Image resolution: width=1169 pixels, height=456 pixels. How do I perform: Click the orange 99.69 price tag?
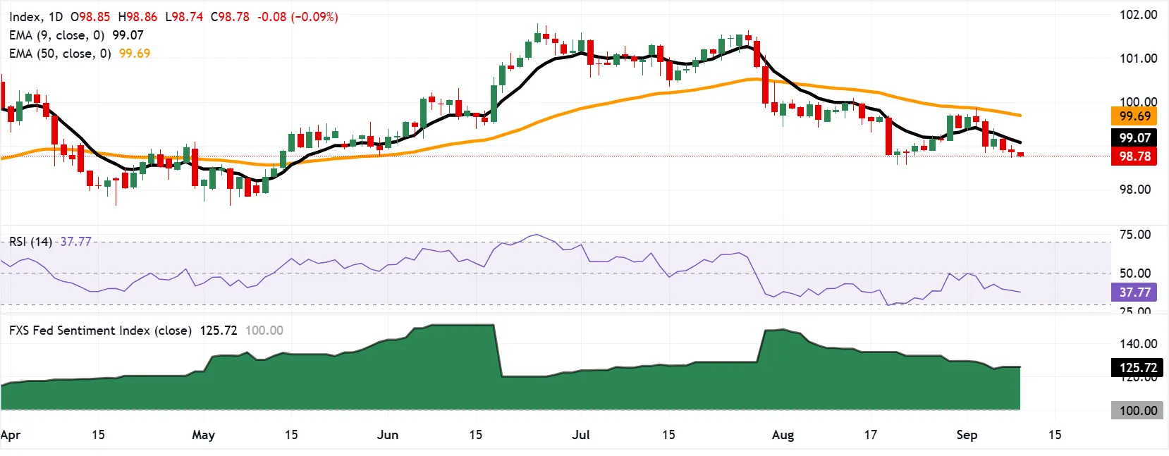1134,116
